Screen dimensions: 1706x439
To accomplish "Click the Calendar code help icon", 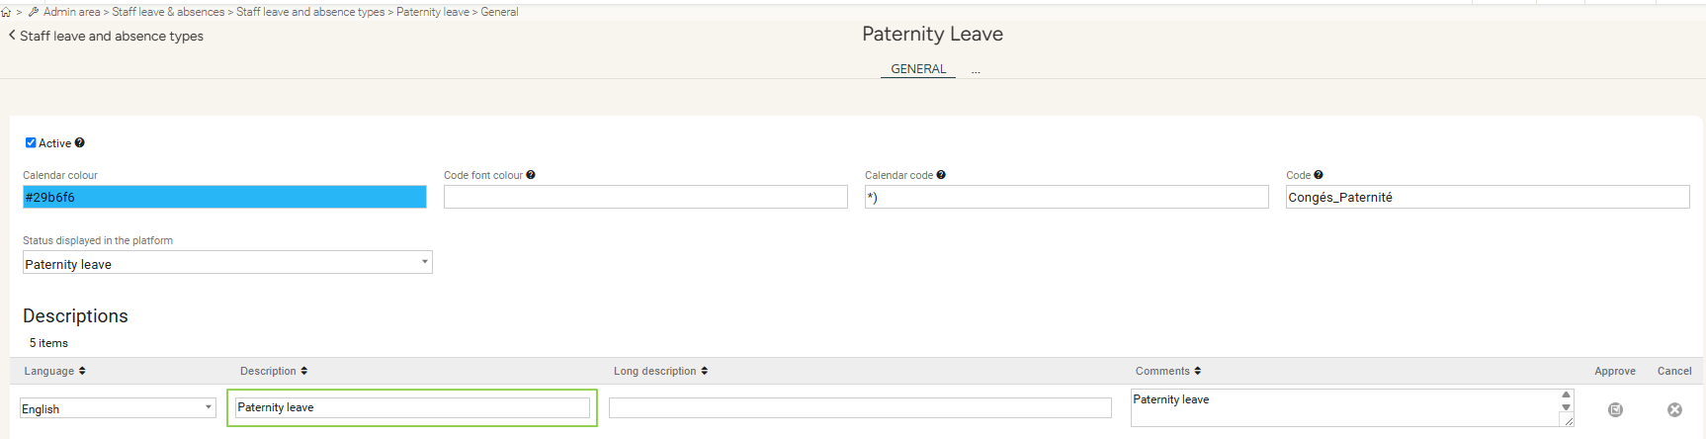I will 941,175.
